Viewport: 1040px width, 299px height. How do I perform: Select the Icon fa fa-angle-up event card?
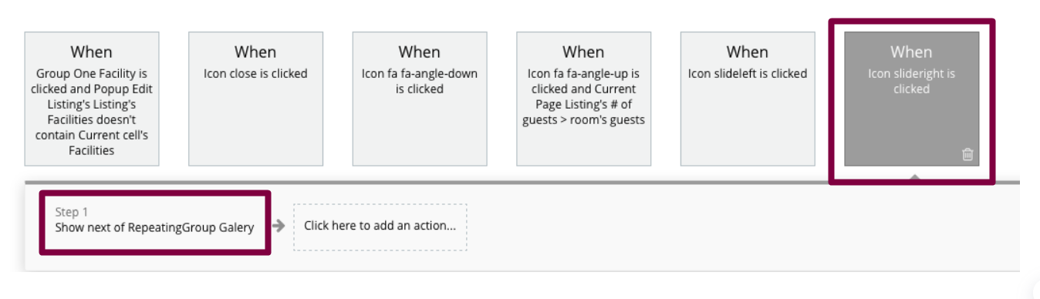[x=583, y=99]
